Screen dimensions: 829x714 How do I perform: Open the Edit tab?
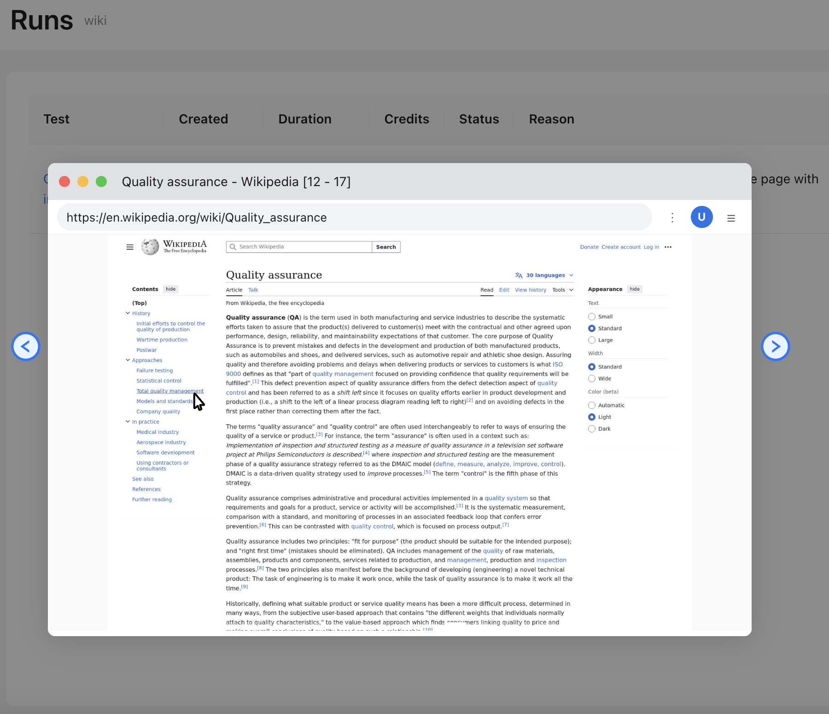click(504, 290)
